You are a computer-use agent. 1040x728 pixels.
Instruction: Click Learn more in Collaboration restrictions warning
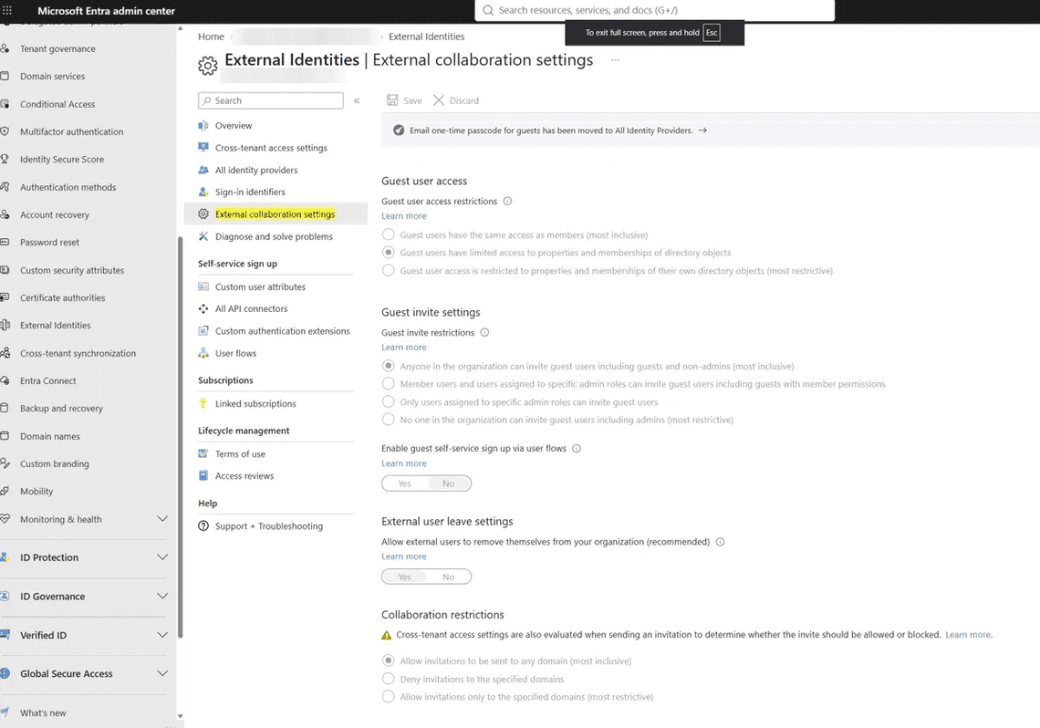click(x=968, y=635)
